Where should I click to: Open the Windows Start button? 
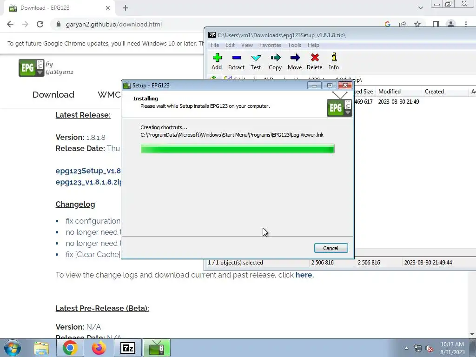13,348
